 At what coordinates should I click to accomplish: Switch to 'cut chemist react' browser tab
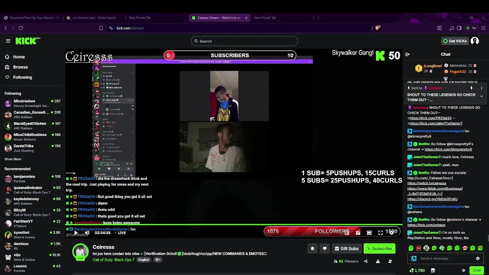(x=94, y=18)
